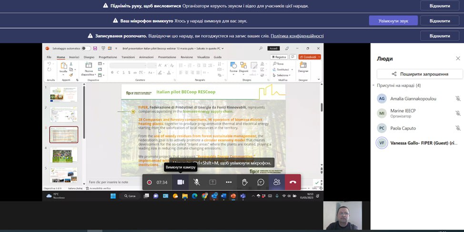This screenshot has height=232, width=464.
Task: Click muted mic icon beside Paola Caputo
Action: 458,128
